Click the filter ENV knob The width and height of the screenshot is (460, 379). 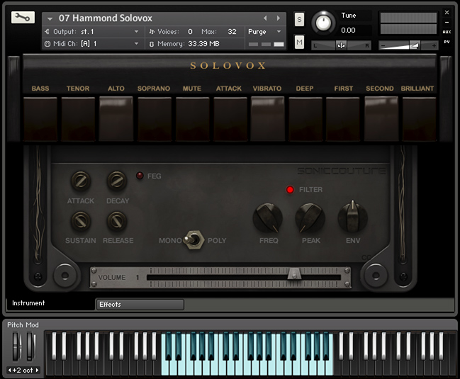coord(353,217)
